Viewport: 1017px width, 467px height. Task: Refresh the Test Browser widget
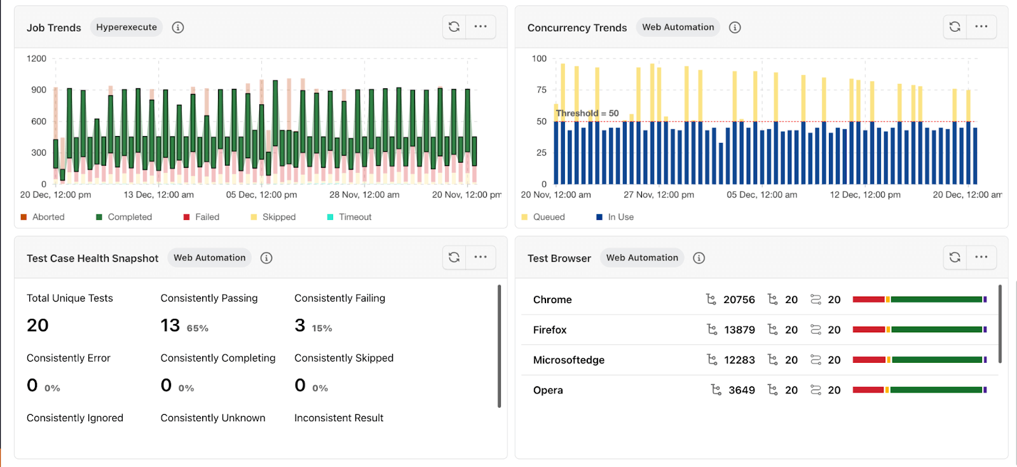(x=955, y=257)
